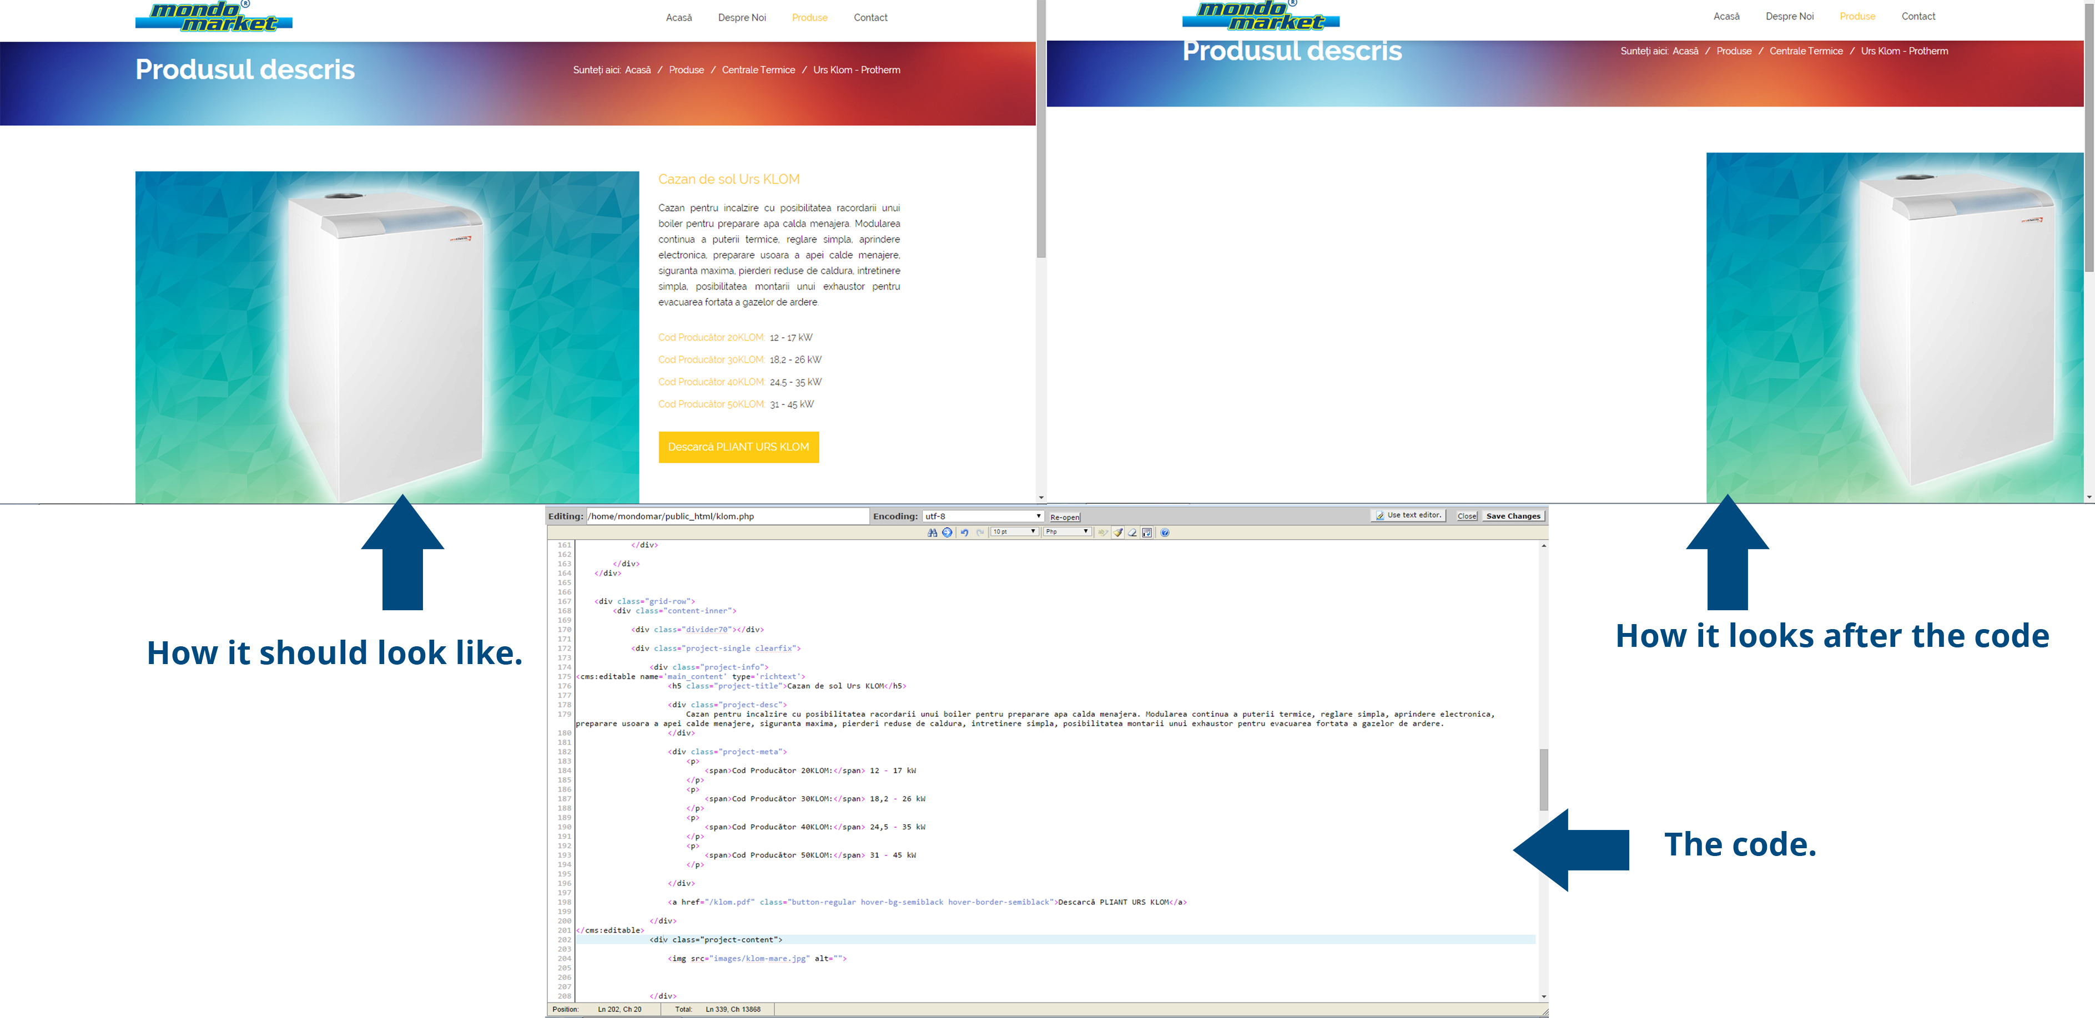Click the Save Changes button

[1513, 516]
